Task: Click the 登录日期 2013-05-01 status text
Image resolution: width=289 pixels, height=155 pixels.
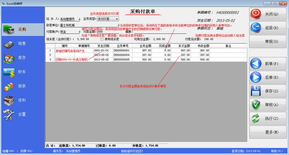Action: click(246, 151)
